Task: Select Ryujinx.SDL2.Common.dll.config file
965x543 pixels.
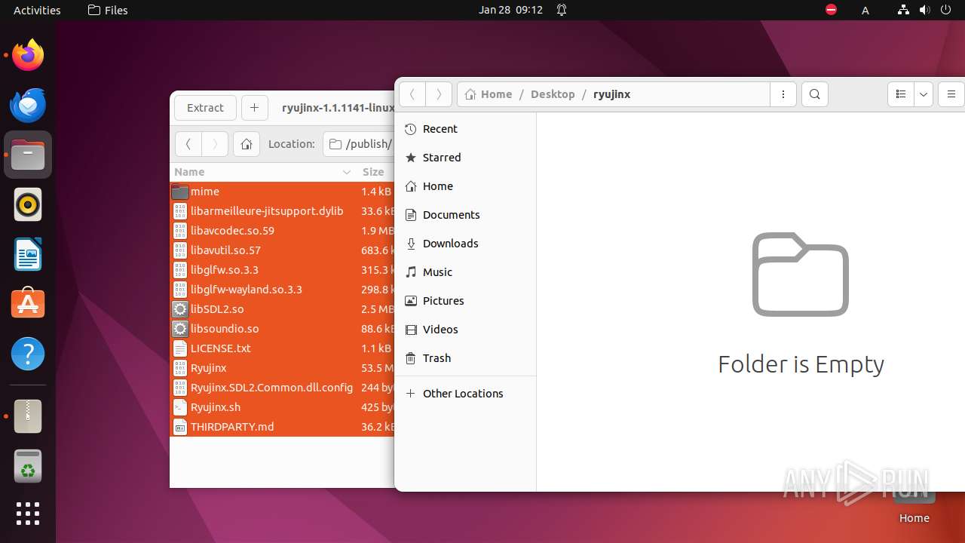Action: [x=283, y=388]
